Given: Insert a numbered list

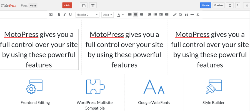Looking at the screenshot, I should tap(149, 15).
